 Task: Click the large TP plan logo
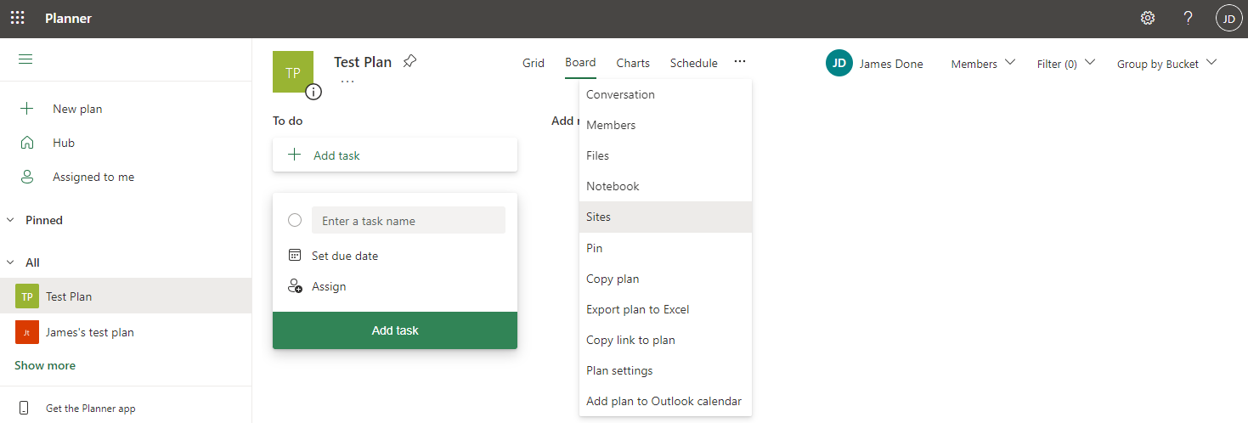point(293,72)
